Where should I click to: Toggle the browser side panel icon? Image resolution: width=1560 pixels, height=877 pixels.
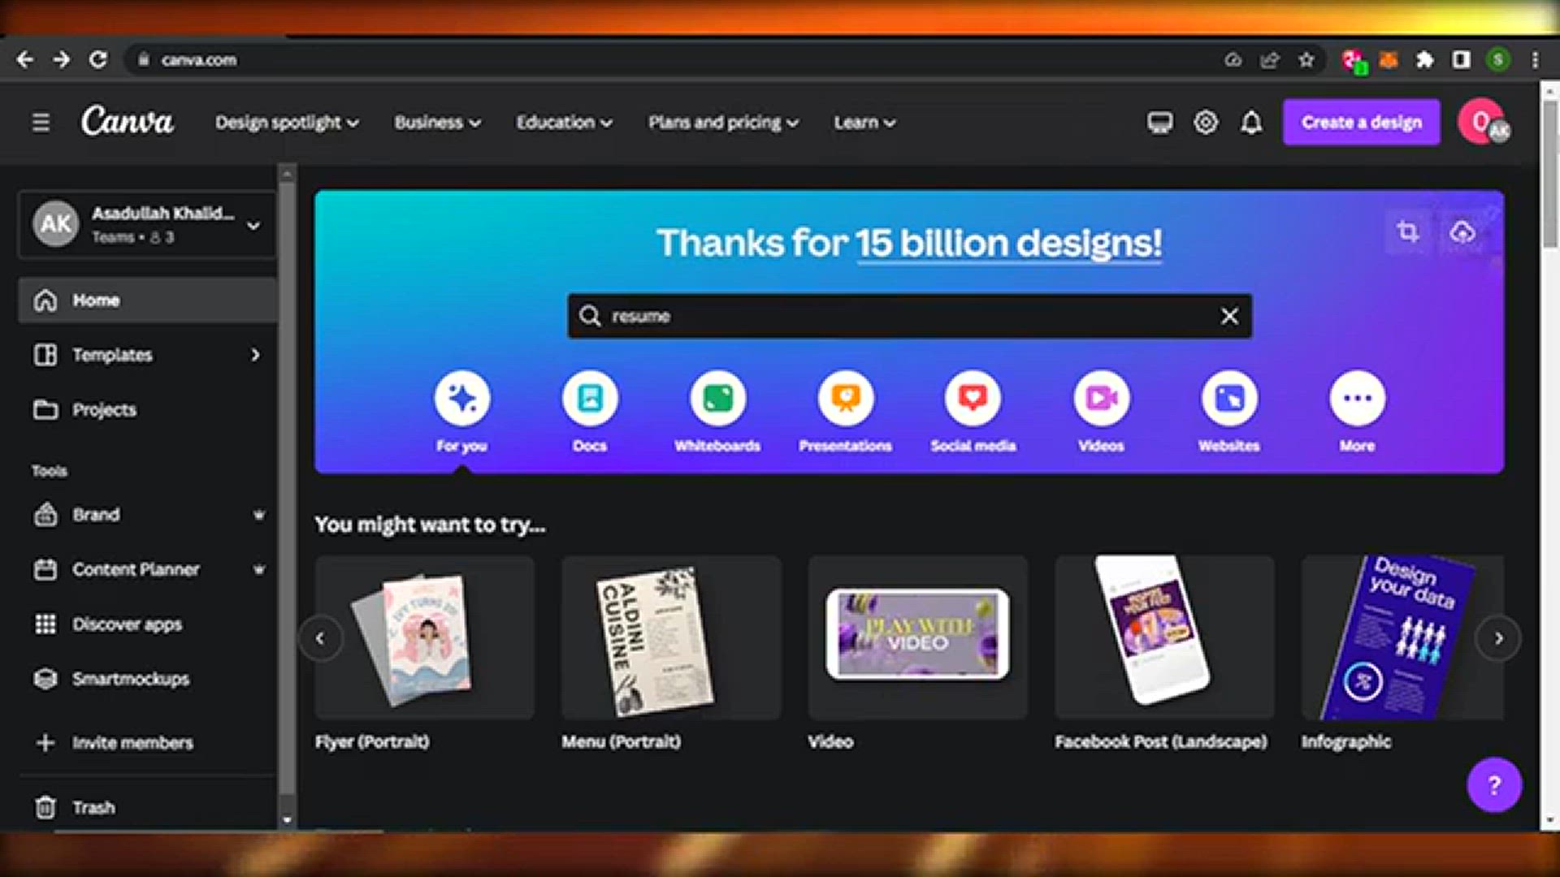(1461, 59)
